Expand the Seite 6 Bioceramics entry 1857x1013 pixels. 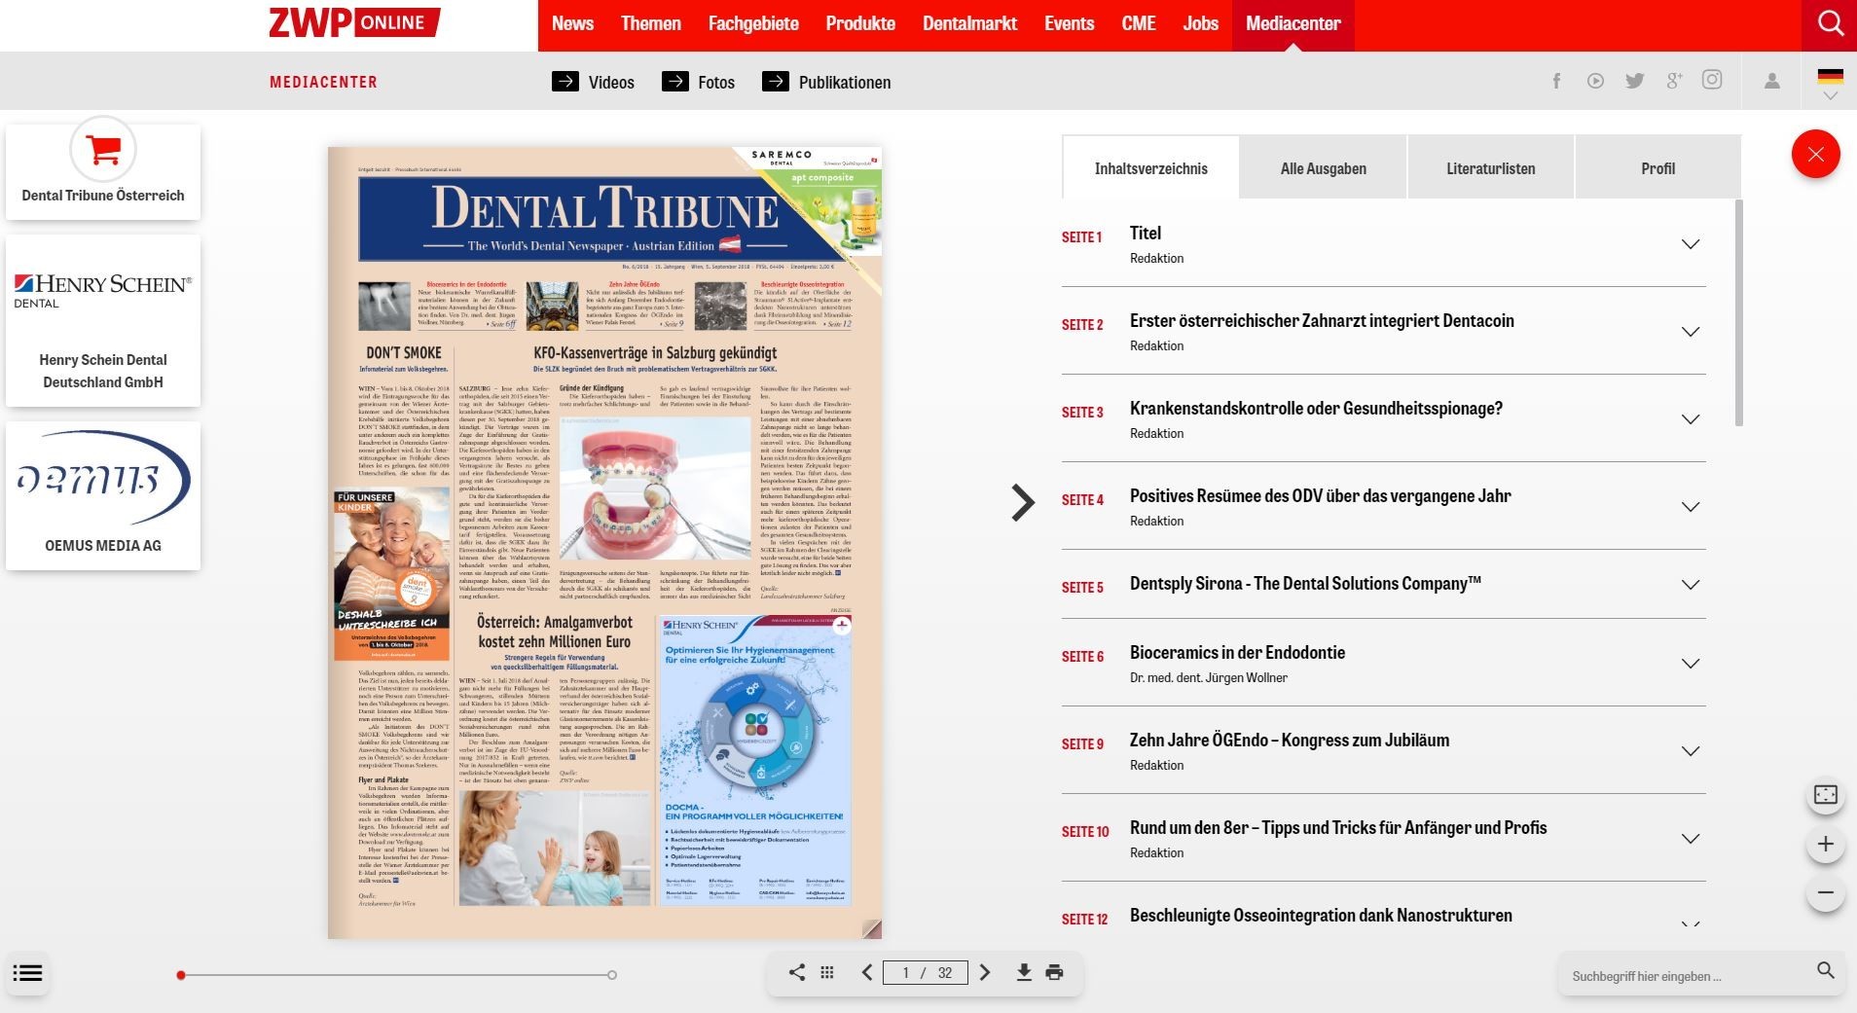1691,664
